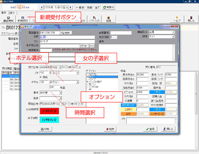Screen dimensions: 199x154
Task: Click the カナ input field
Action: coord(67,41)
